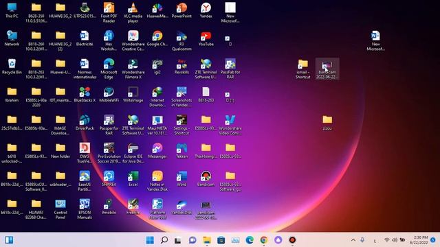Show hidden system tray icons

pyautogui.click(x=353, y=240)
